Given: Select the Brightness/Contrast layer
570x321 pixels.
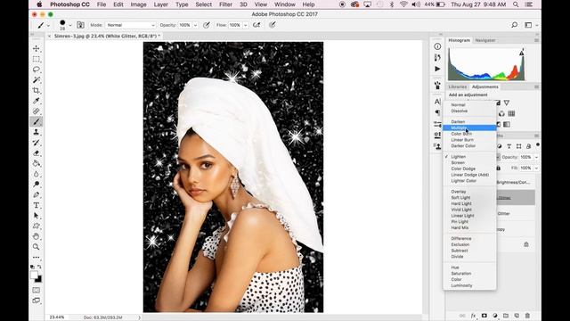Looking at the screenshot, I should point(516,182).
